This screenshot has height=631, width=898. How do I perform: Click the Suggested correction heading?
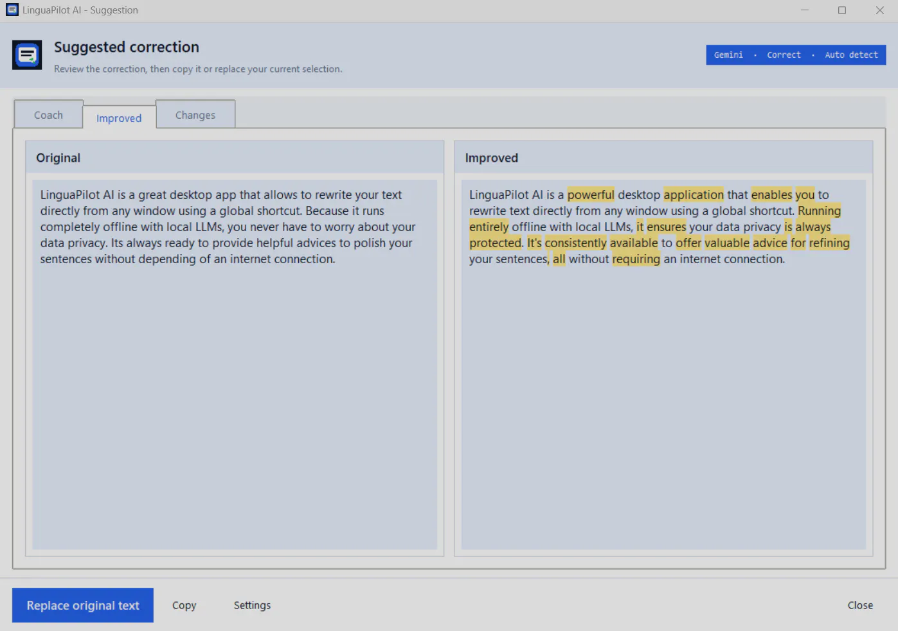[x=127, y=48]
